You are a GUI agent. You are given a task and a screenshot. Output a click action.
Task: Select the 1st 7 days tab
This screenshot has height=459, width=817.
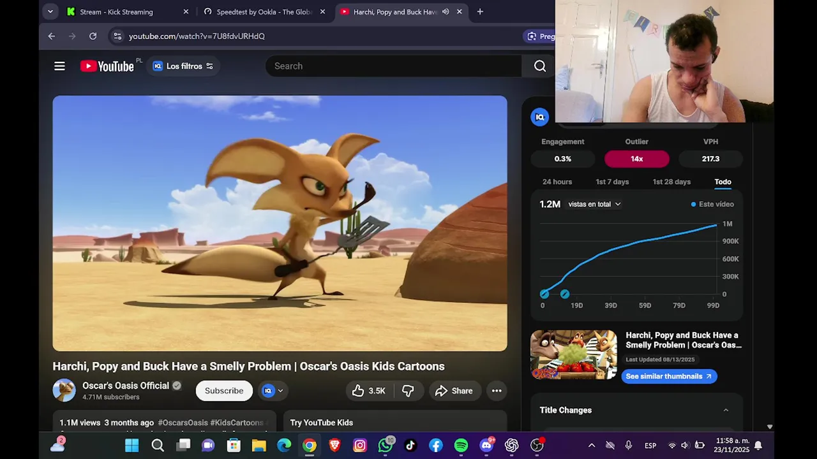pos(612,182)
